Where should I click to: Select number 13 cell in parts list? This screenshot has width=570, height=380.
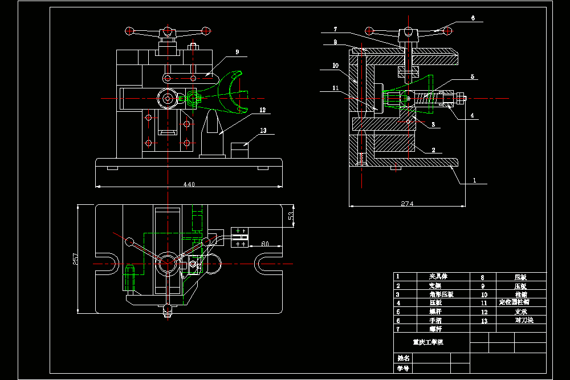point(483,321)
